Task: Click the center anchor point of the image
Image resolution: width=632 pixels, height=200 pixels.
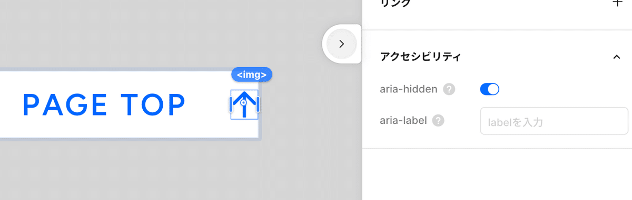Action: [243, 104]
